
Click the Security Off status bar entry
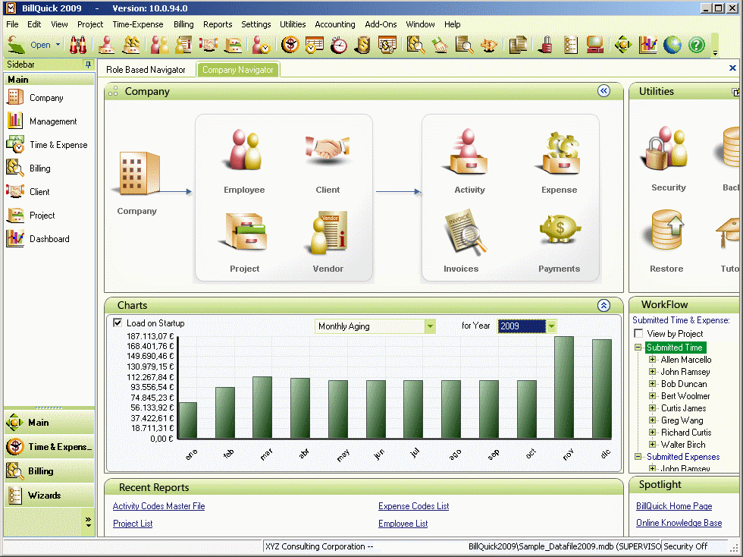pos(685,546)
